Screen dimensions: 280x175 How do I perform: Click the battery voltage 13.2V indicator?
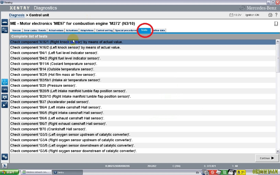coord(235,15)
